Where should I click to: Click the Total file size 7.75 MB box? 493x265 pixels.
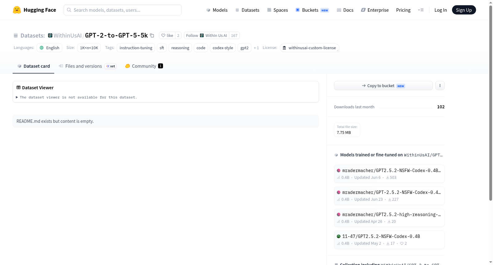tap(347, 130)
